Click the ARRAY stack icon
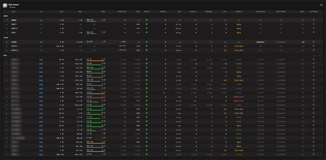 (x=7, y=20)
